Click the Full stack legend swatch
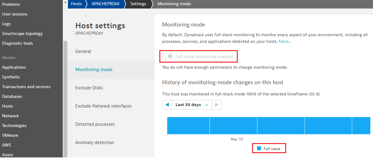Screen dimensions: 373x158 click(259, 149)
